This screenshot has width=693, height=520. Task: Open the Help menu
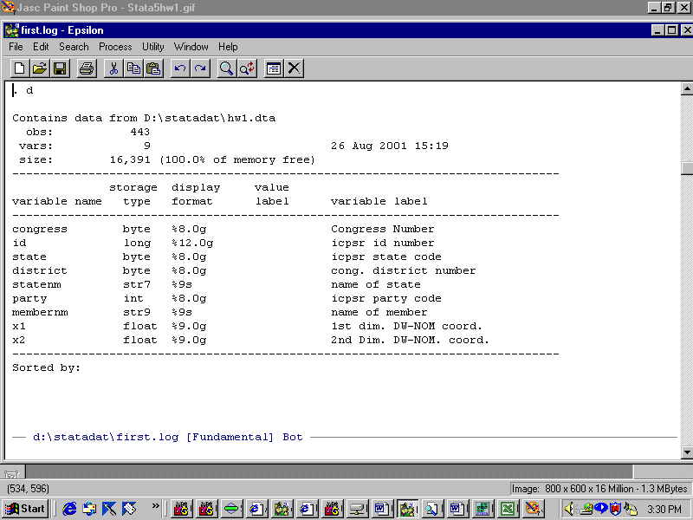pos(228,47)
